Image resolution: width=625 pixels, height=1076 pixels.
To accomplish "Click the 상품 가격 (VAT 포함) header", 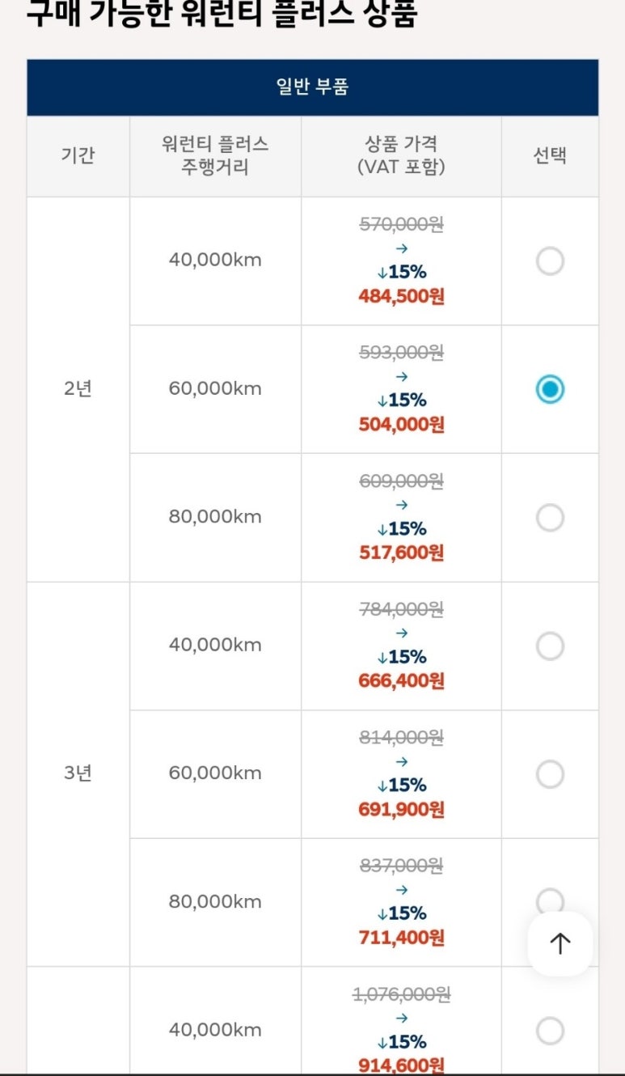I will (x=401, y=156).
